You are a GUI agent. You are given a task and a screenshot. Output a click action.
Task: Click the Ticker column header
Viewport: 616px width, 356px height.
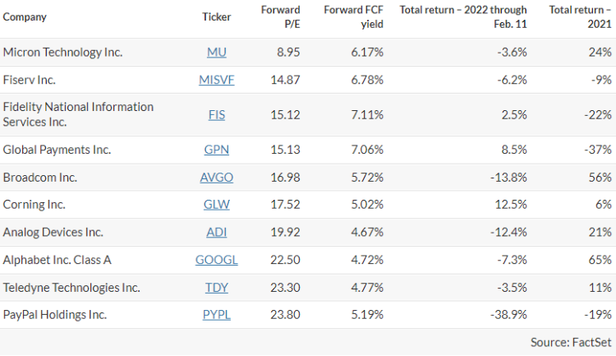(x=217, y=16)
